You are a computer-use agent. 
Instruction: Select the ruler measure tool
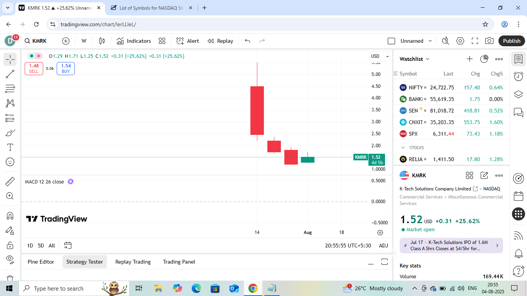click(10, 181)
